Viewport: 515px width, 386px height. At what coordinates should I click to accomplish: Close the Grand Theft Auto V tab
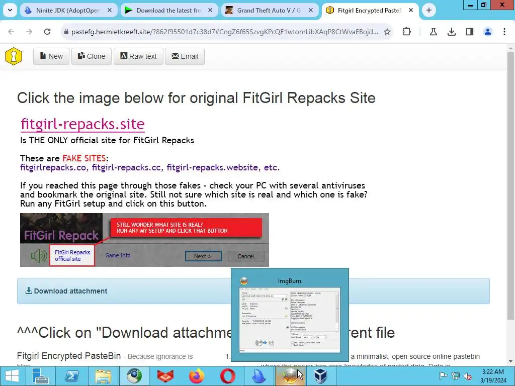coord(311,10)
